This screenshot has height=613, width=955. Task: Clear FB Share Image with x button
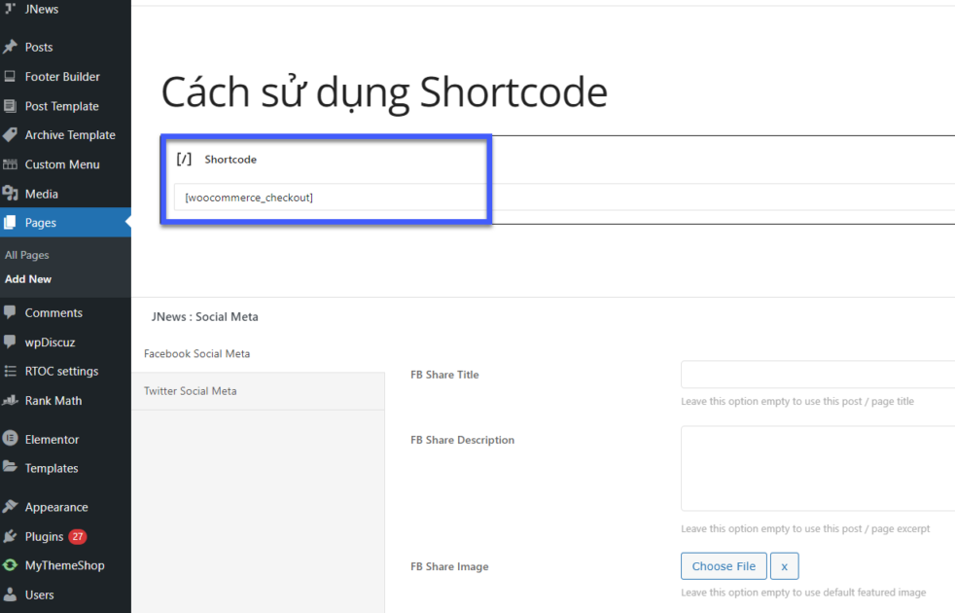(x=784, y=565)
